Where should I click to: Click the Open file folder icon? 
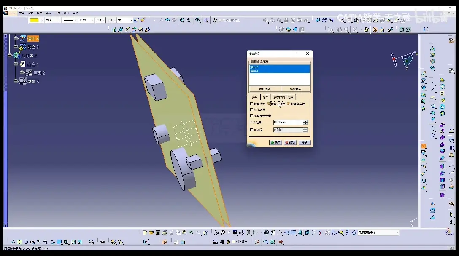click(151, 232)
